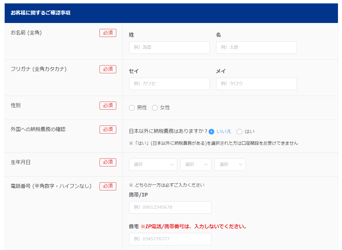Click the 名 (first name) input field

[256, 48]
